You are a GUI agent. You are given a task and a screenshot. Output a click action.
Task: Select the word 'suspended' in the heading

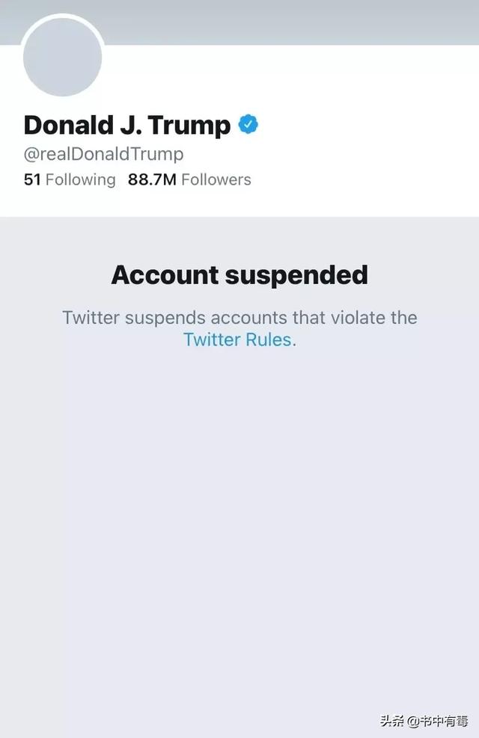(x=296, y=275)
